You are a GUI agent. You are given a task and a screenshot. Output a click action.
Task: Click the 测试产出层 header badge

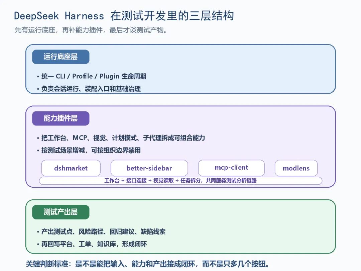click(61, 212)
